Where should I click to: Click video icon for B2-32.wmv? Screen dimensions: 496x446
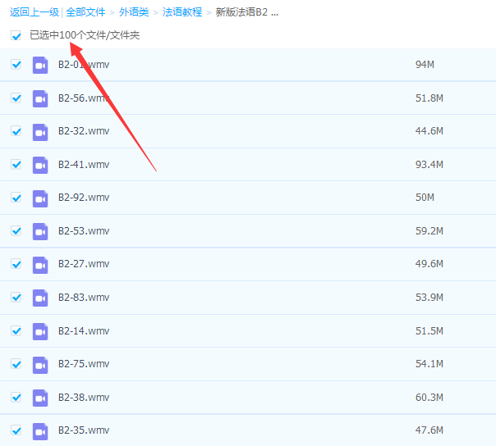point(40,131)
